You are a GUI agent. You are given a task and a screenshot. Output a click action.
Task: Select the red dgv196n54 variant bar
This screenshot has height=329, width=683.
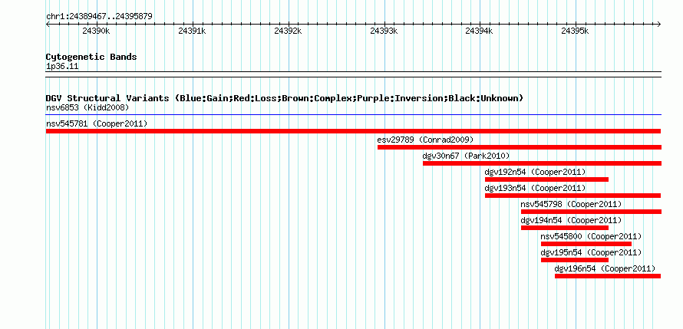click(608, 276)
